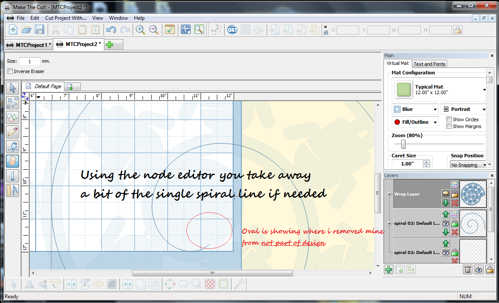Toggle the Inverse Eraser checkbox

tap(10, 71)
